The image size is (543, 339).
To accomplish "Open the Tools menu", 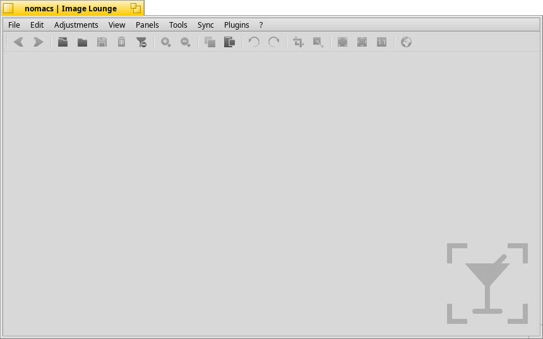I will (x=178, y=25).
